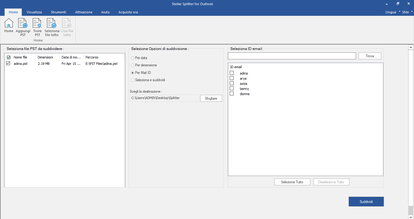Click the Suddividi button
The width and height of the screenshot is (414, 219).
coord(366,202)
